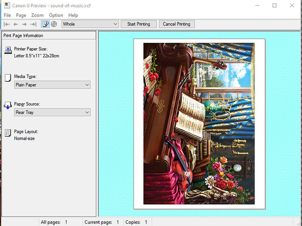Viewport: 302px width, 226px height.
Task: Click the print preview page image
Action: [x=199, y=124]
